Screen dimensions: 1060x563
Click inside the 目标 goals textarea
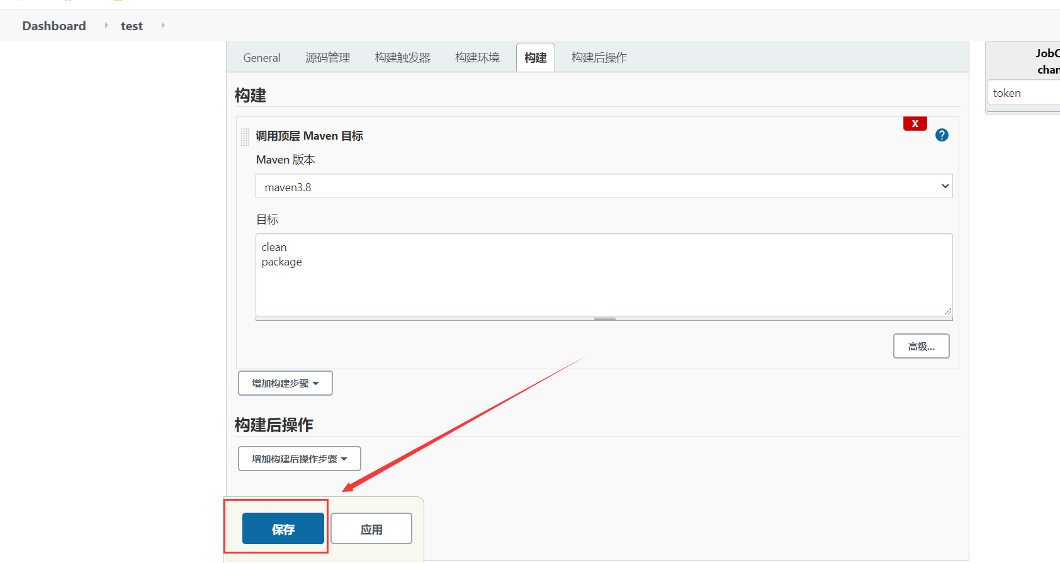pos(604,274)
